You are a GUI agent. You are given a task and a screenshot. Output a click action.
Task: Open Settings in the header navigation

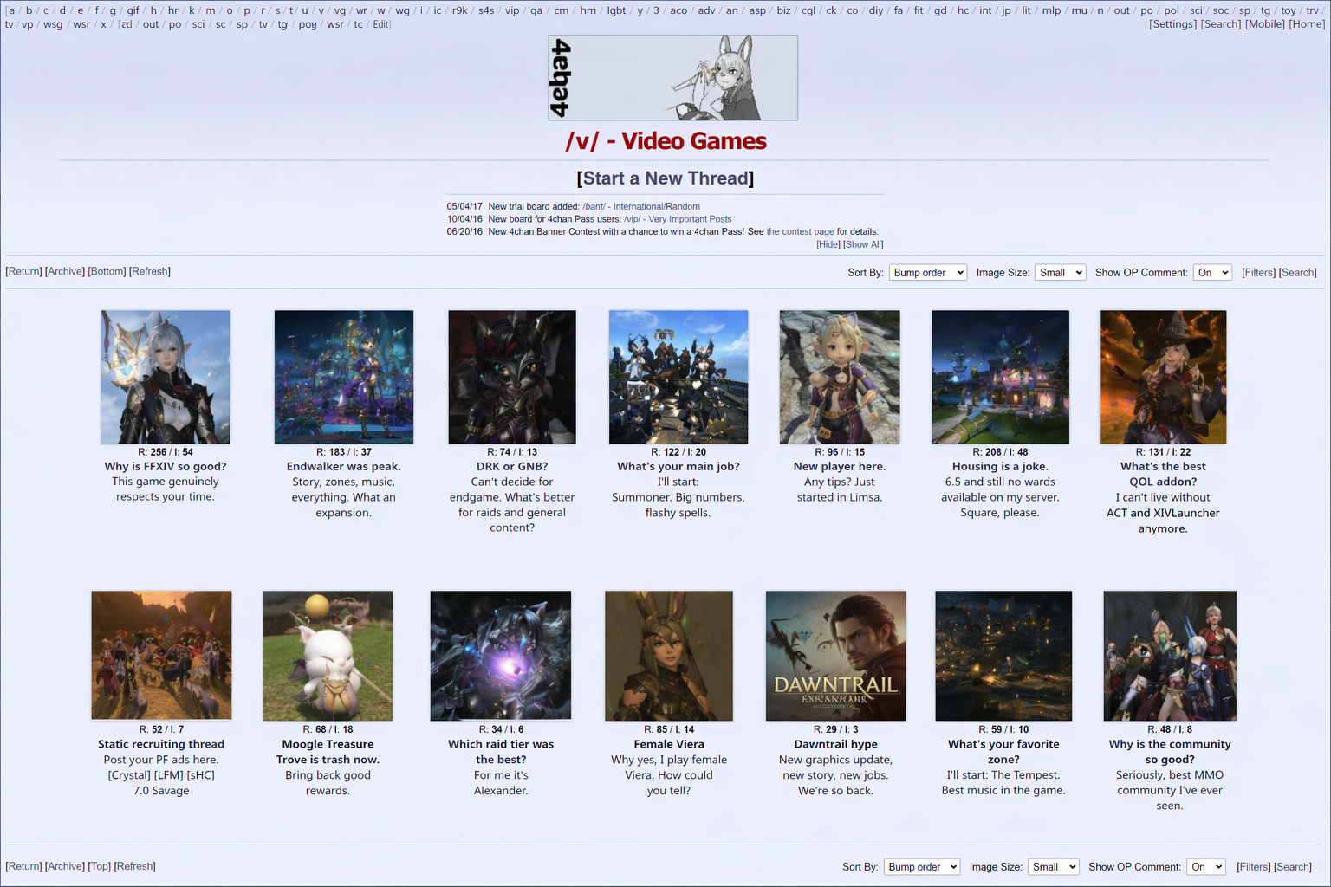1173,24
